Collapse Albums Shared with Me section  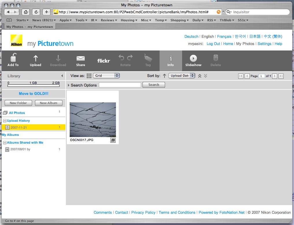click(5, 142)
